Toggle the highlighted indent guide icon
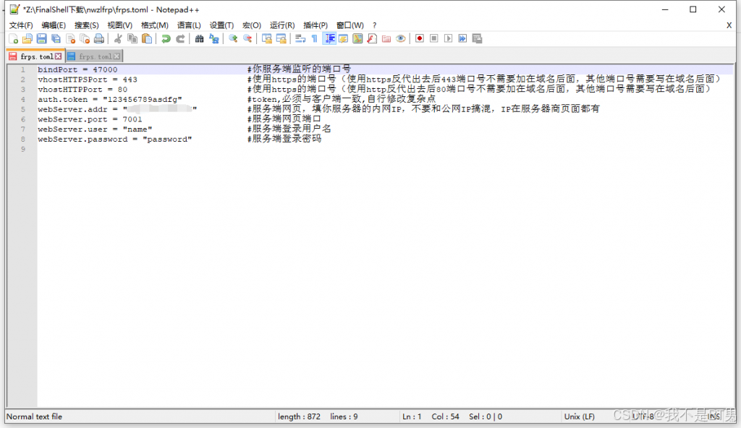This screenshot has width=741, height=428. [x=329, y=39]
